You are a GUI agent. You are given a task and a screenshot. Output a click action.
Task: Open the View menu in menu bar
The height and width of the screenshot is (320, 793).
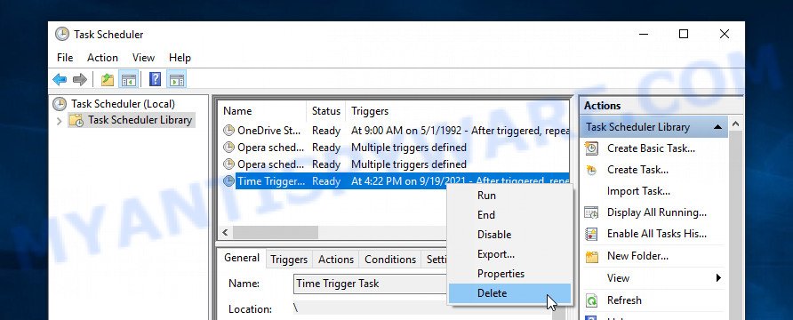click(143, 58)
